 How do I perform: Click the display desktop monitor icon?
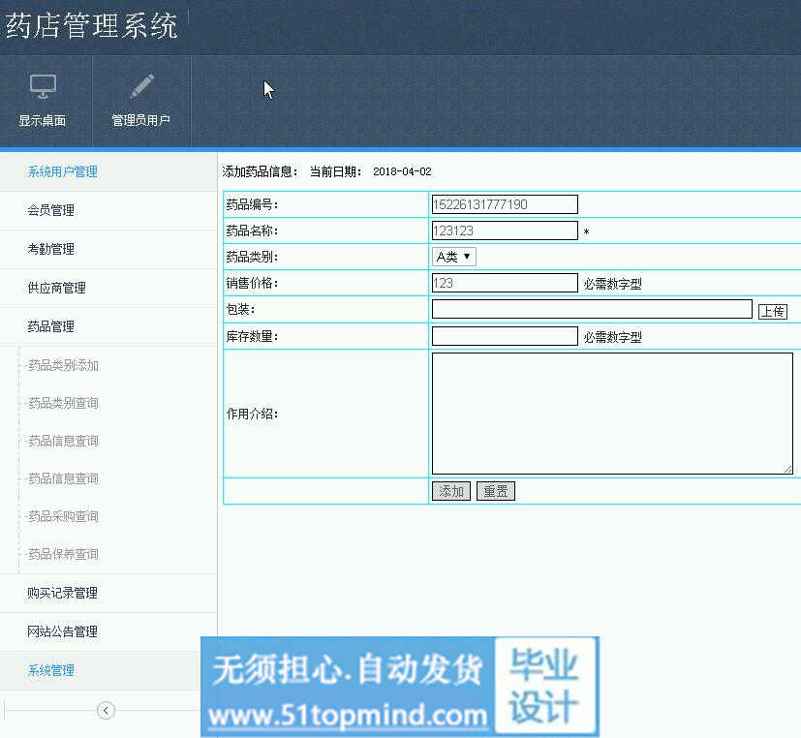click(x=43, y=86)
